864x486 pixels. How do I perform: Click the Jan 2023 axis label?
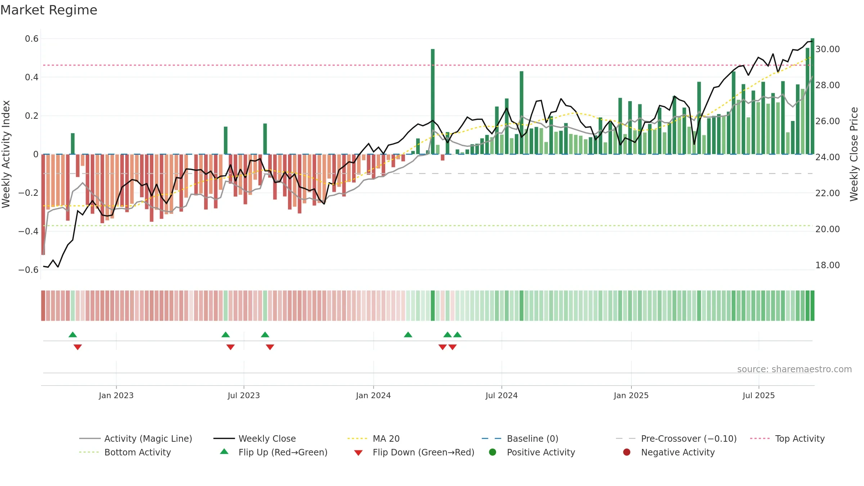(116, 396)
